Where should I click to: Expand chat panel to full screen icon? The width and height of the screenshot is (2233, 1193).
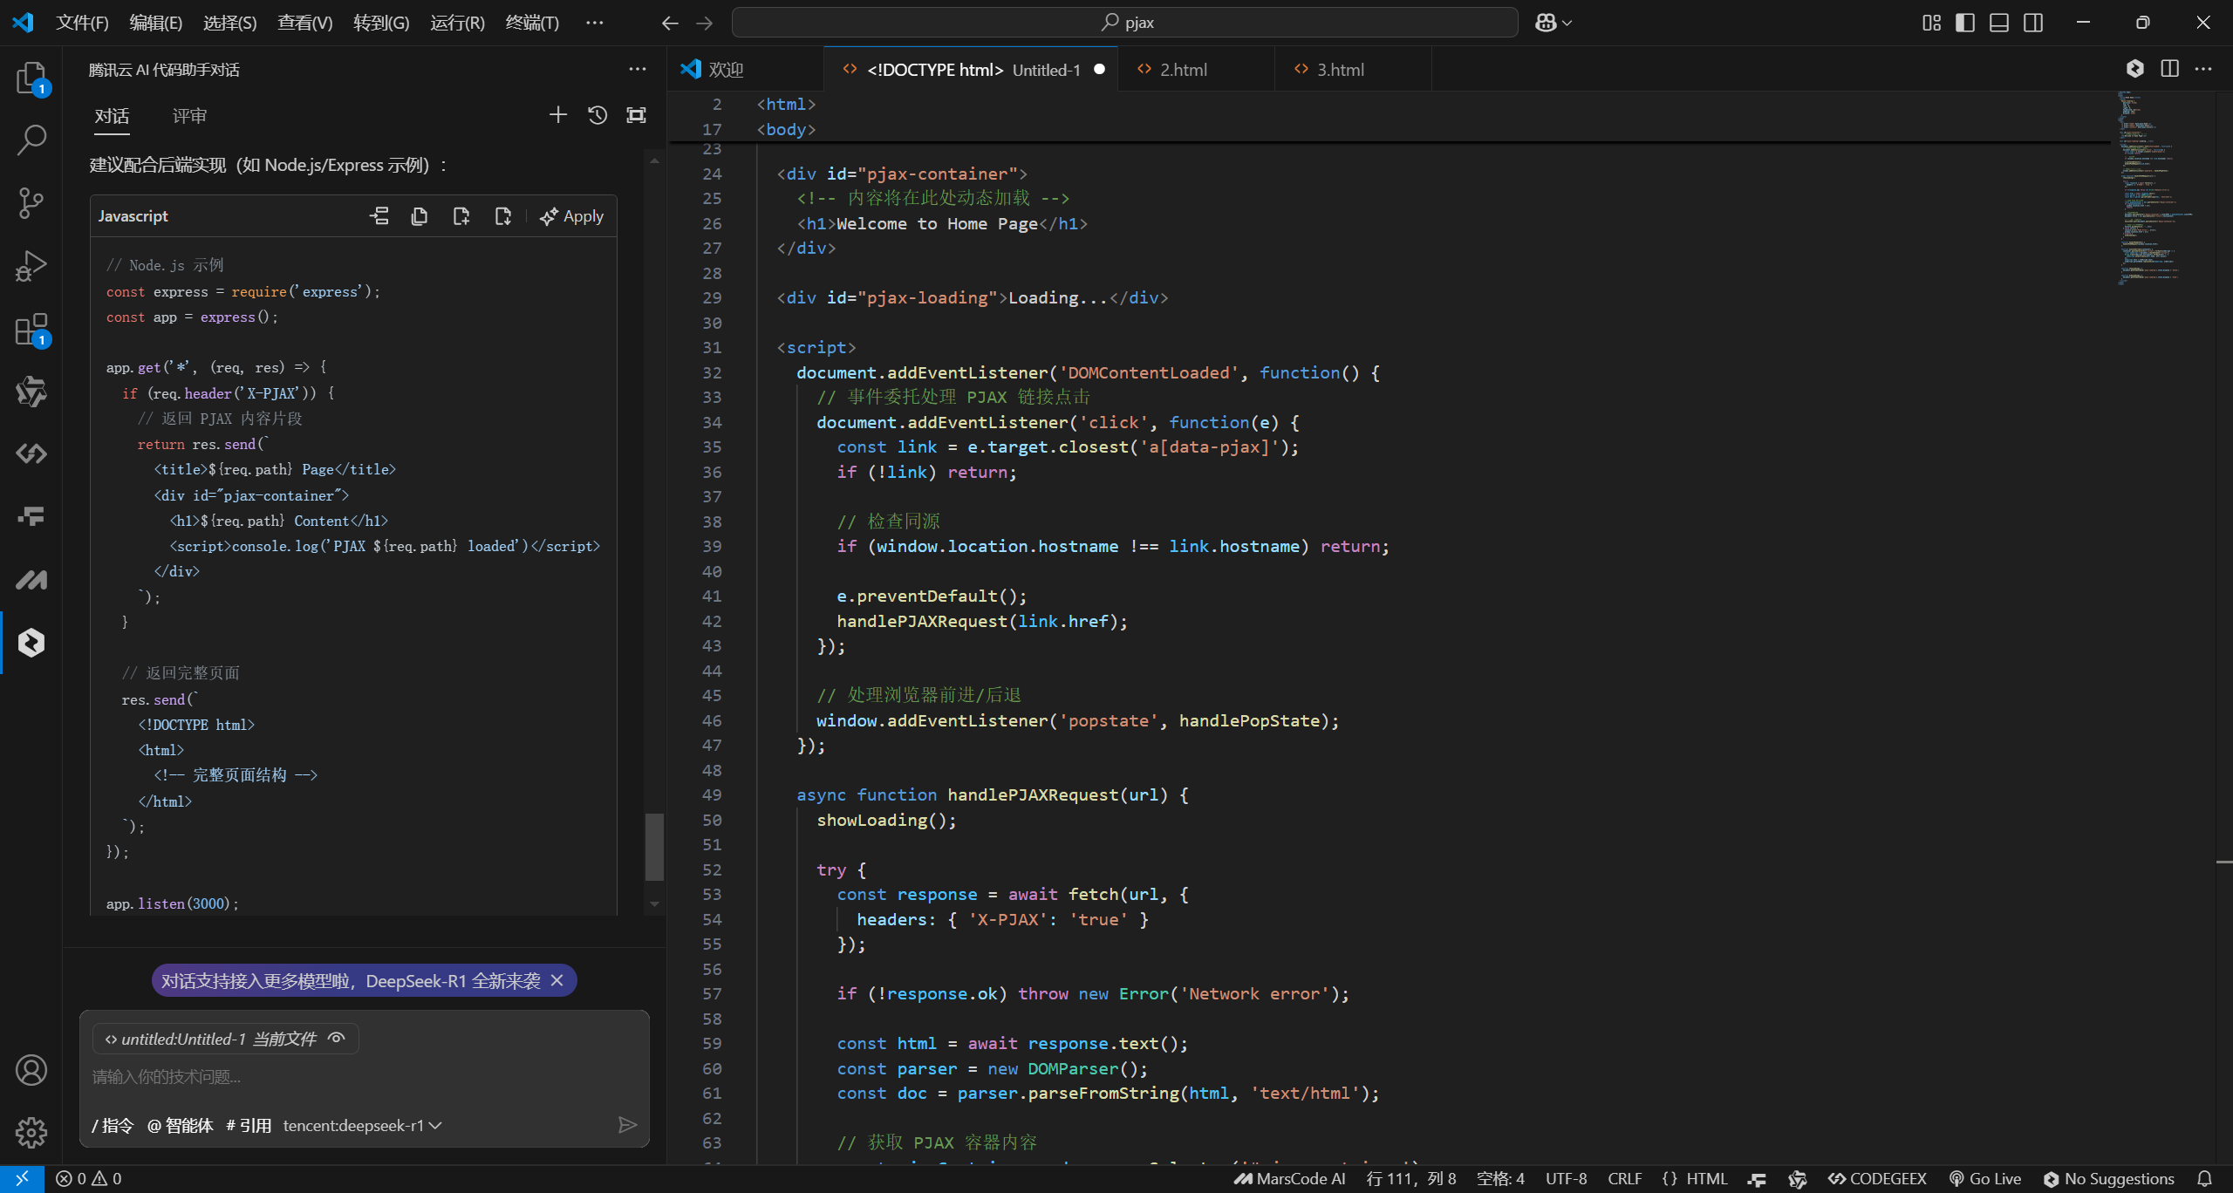(637, 115)
